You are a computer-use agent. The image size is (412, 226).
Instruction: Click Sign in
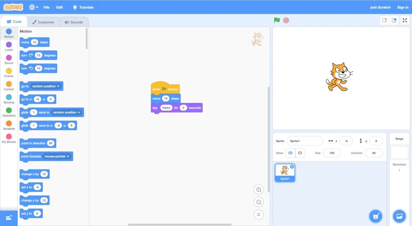403,7
